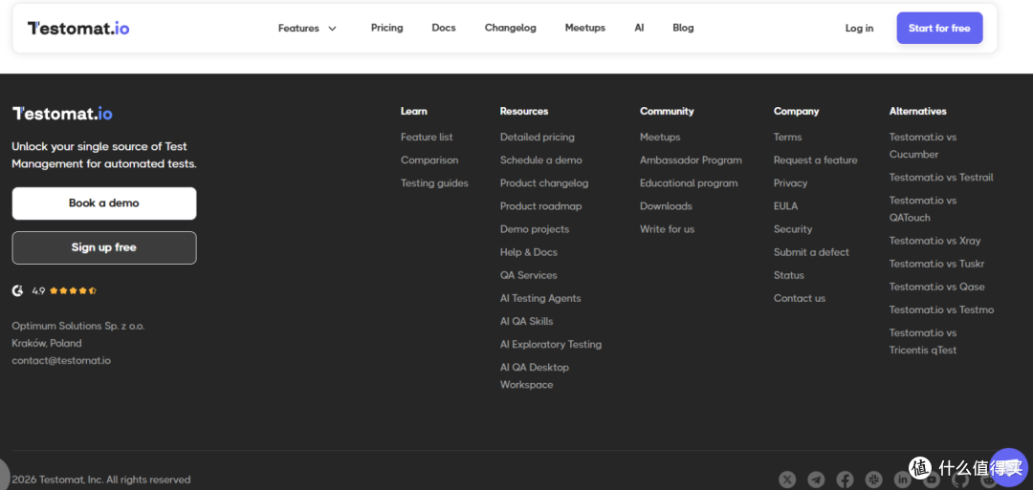Open the EULA link
1033x490 pixels.
785,206
